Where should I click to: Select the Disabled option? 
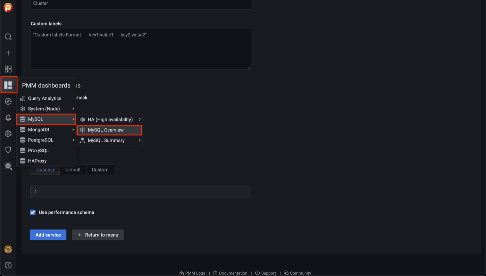click(45, 170)
